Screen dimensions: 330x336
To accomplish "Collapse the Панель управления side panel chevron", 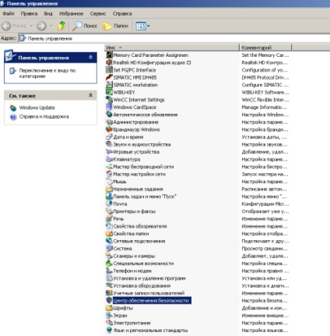I will tap(90, 57).
